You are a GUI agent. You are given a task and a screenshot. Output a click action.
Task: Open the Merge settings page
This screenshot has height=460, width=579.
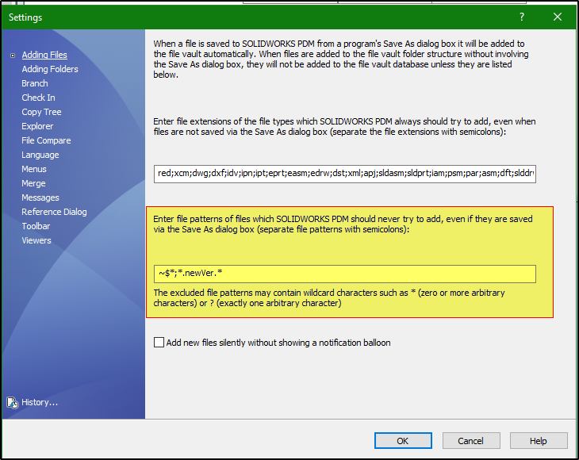[x=33, y=183]
